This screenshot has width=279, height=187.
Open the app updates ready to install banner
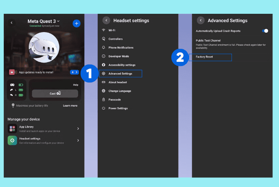44,72
